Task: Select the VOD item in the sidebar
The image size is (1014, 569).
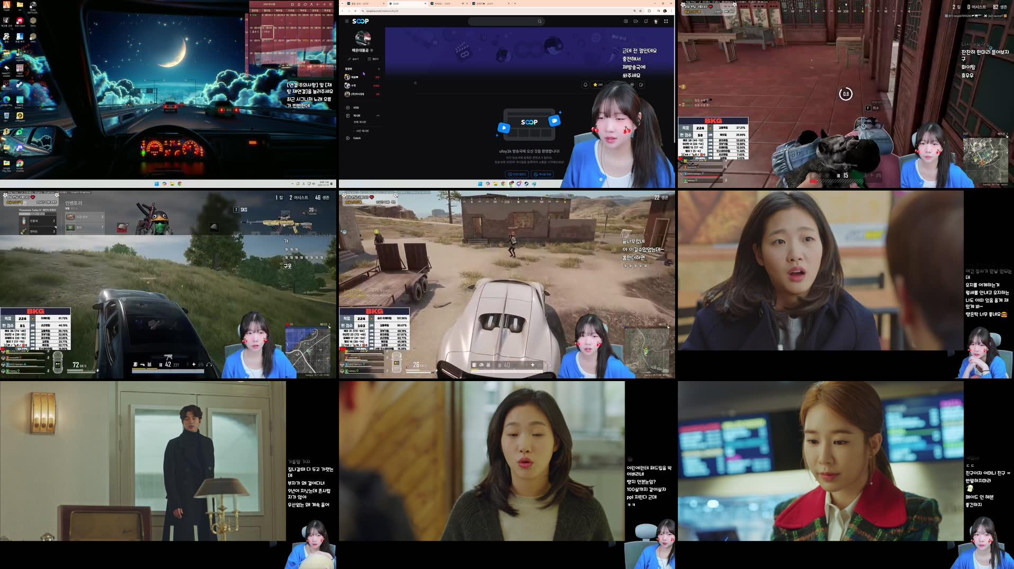Action: pos(356,107)
